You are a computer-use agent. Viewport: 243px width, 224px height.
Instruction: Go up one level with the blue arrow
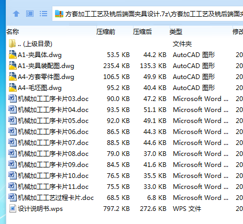pyautogui.click(x=16, y=14)
